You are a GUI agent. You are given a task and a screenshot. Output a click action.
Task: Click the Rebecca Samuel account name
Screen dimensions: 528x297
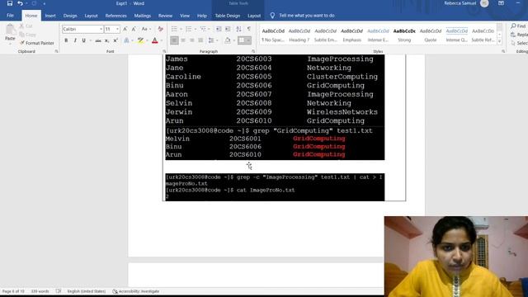460,3
